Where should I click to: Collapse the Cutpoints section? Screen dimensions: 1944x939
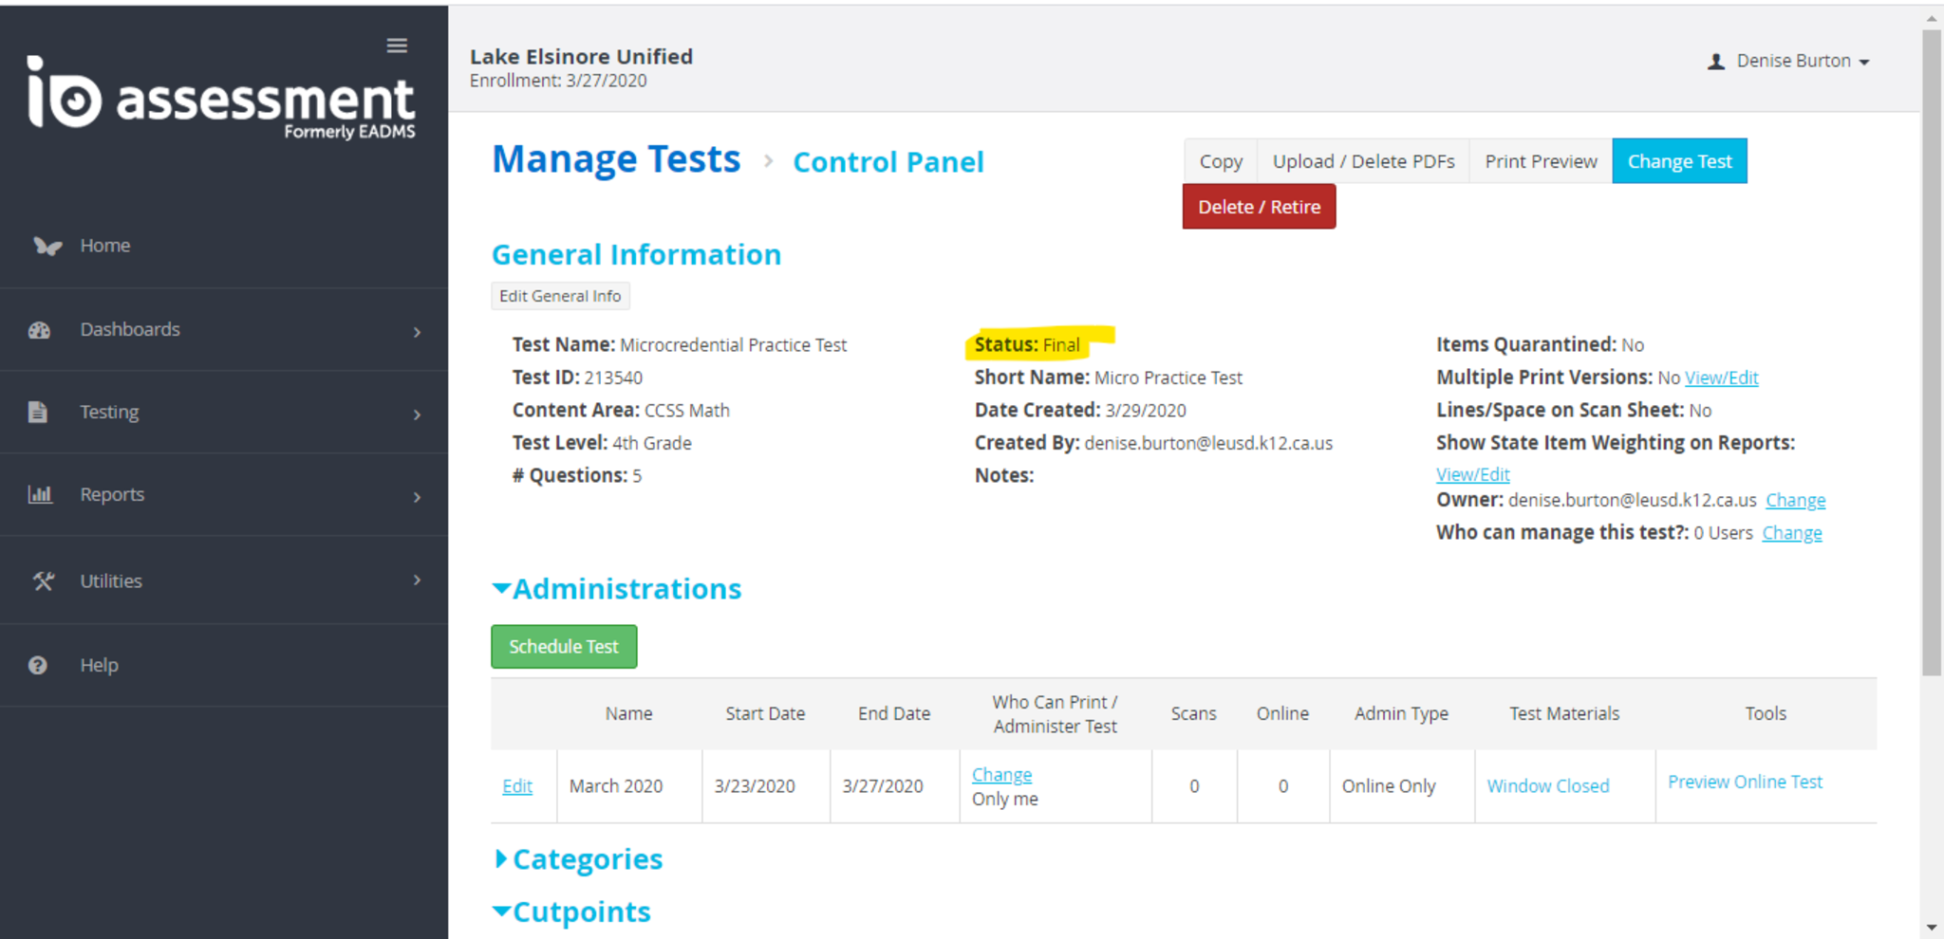click(x=501, y=911)
